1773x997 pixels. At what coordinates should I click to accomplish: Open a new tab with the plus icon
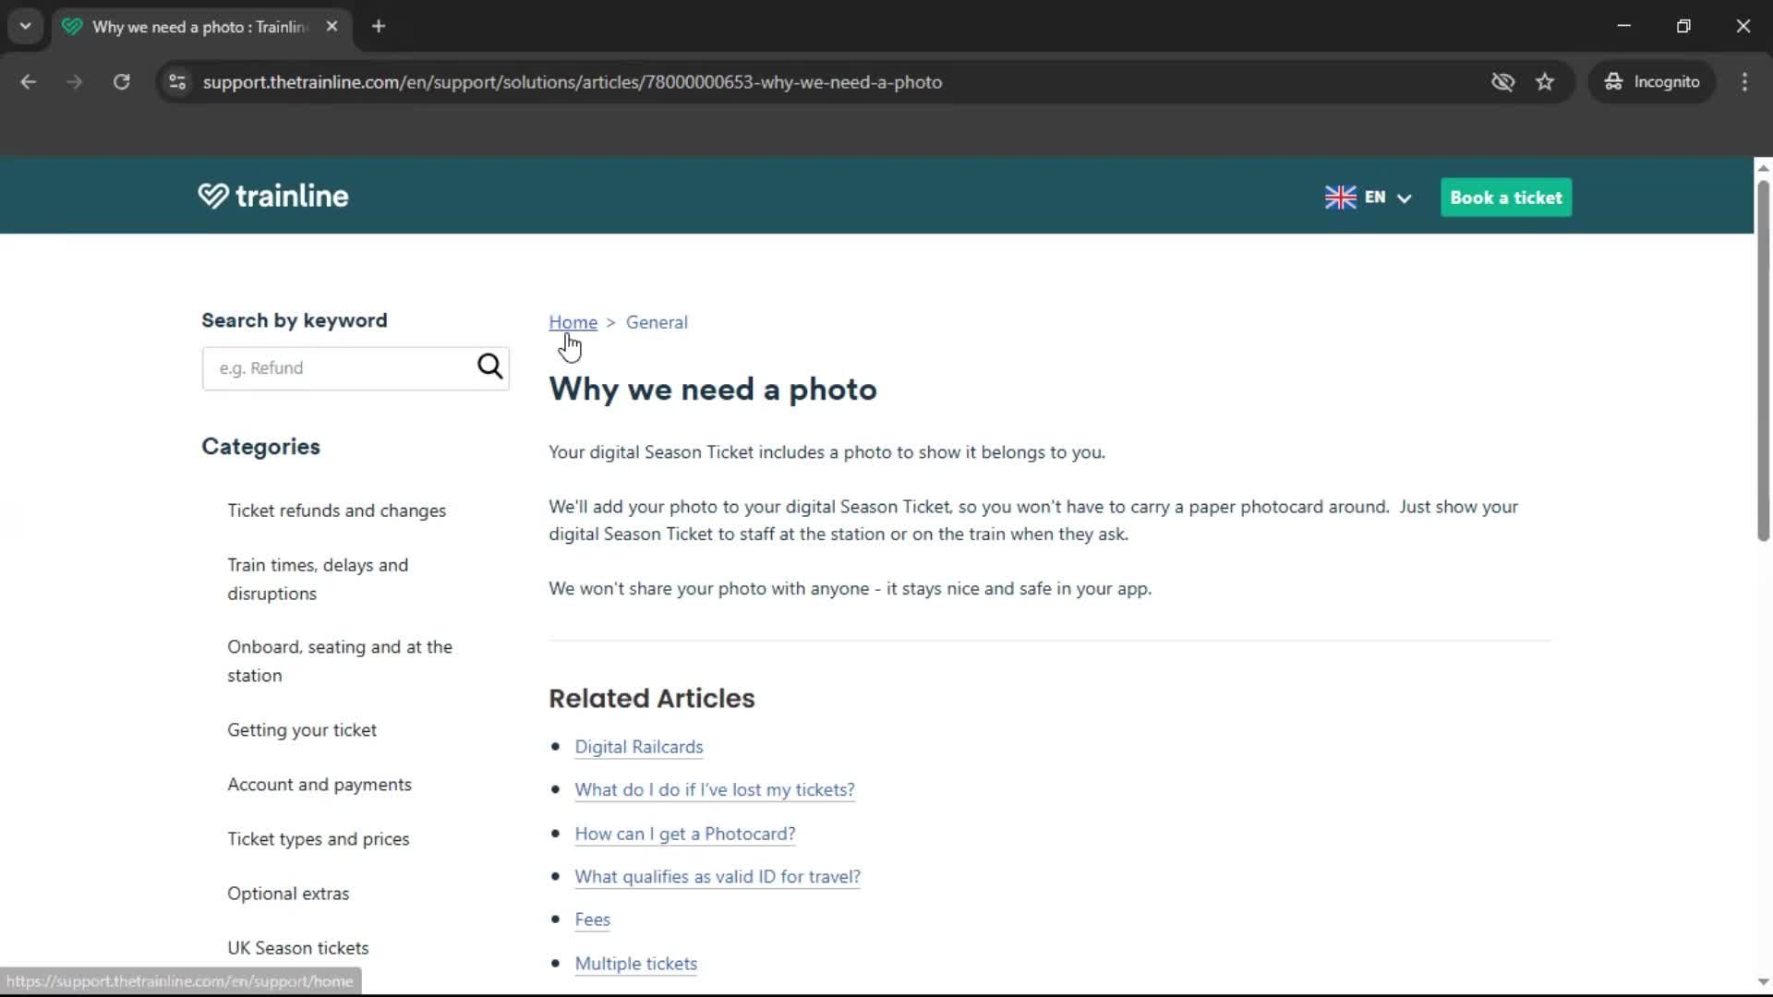(x=379, y=27)
